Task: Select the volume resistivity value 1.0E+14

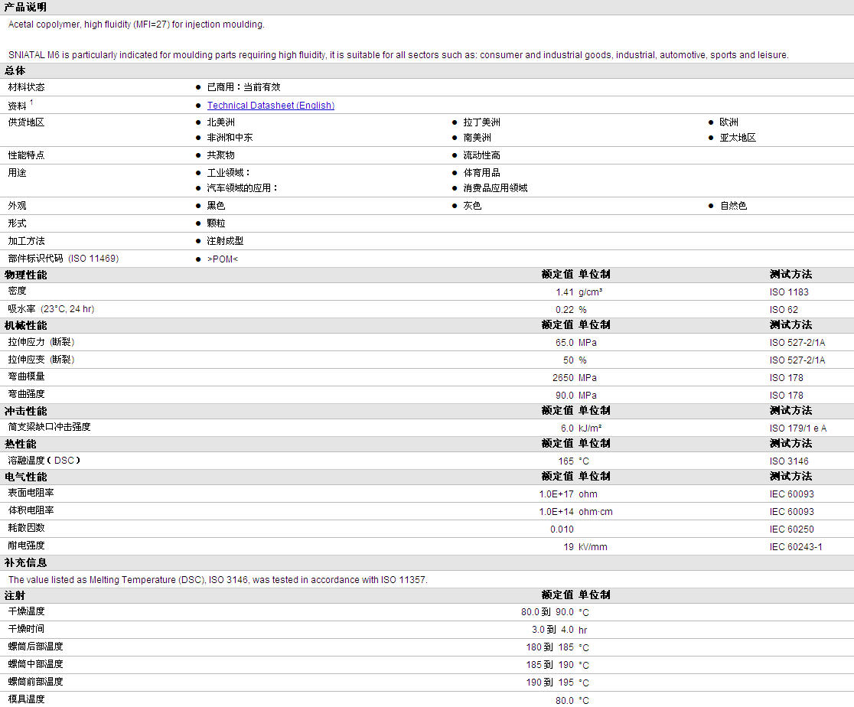Action: pyautogui.click(x=556, y=511)
